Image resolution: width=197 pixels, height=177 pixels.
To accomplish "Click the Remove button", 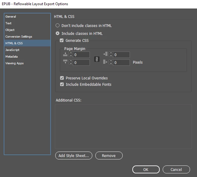I will click(109, 155).
